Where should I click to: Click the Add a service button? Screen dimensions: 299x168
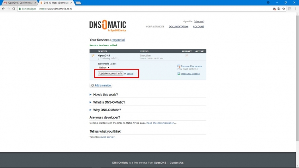(101, 86)
